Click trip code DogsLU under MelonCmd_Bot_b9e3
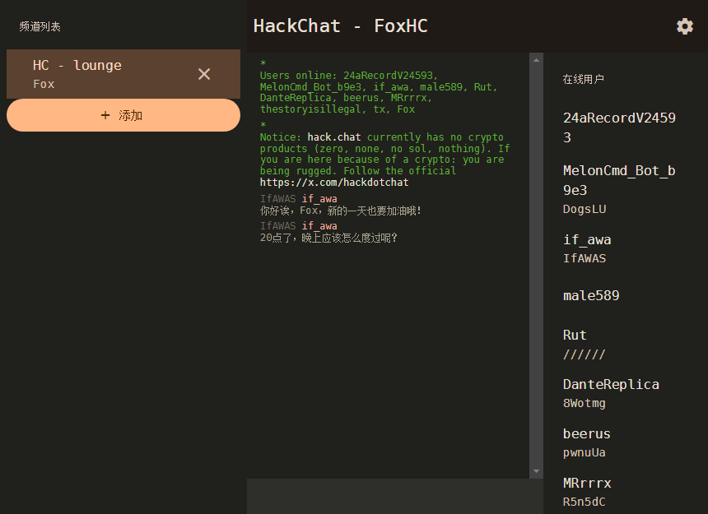This screenshot has height=514, width=708. coord(585,209)
